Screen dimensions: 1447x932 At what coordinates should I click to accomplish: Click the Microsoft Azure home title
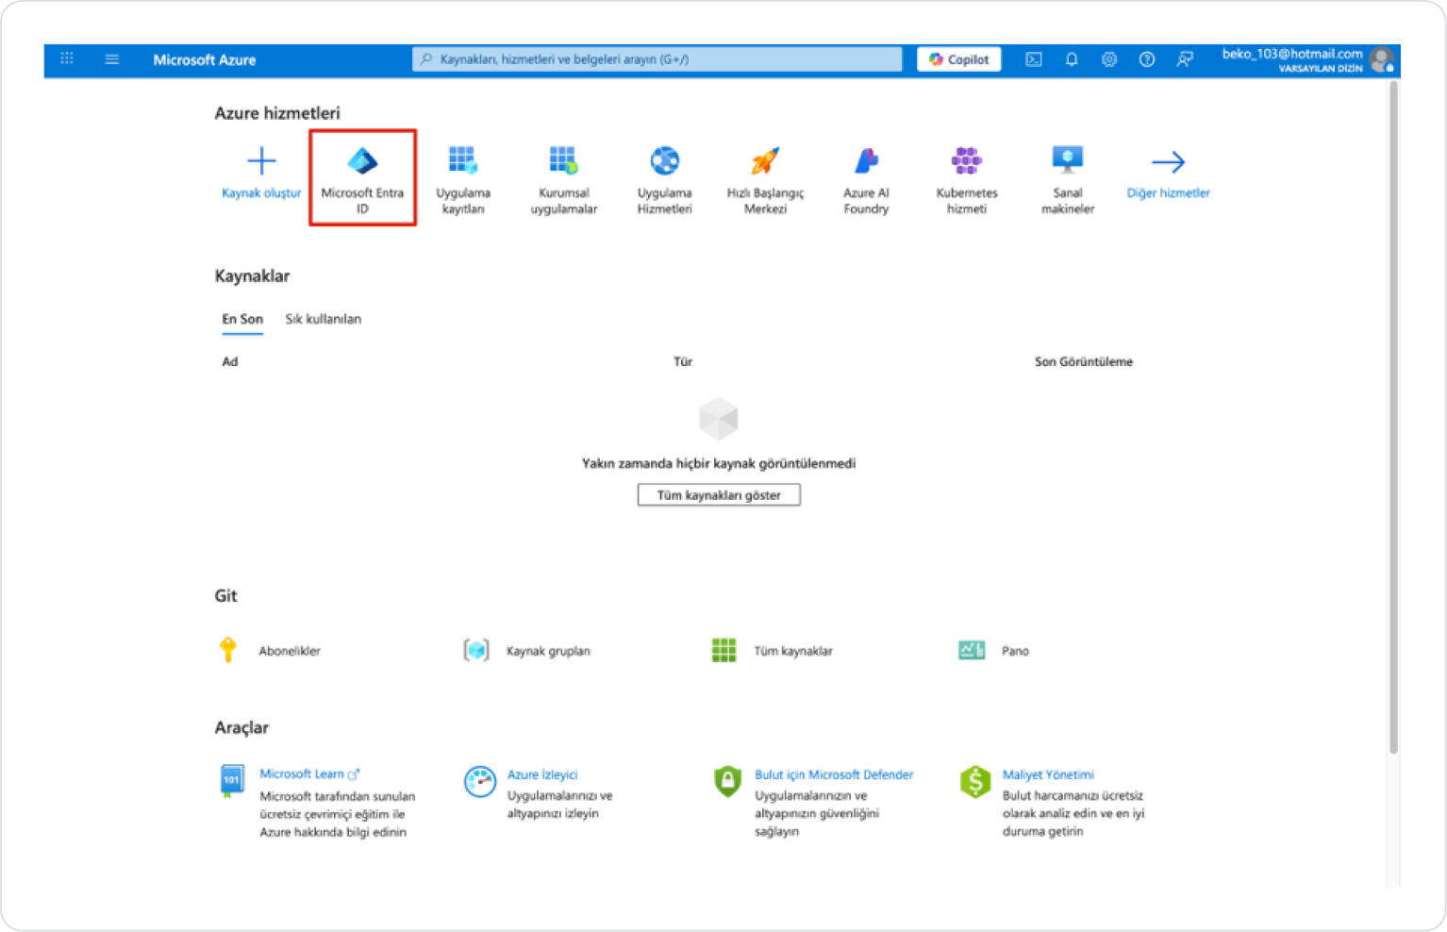coord(205,59)
